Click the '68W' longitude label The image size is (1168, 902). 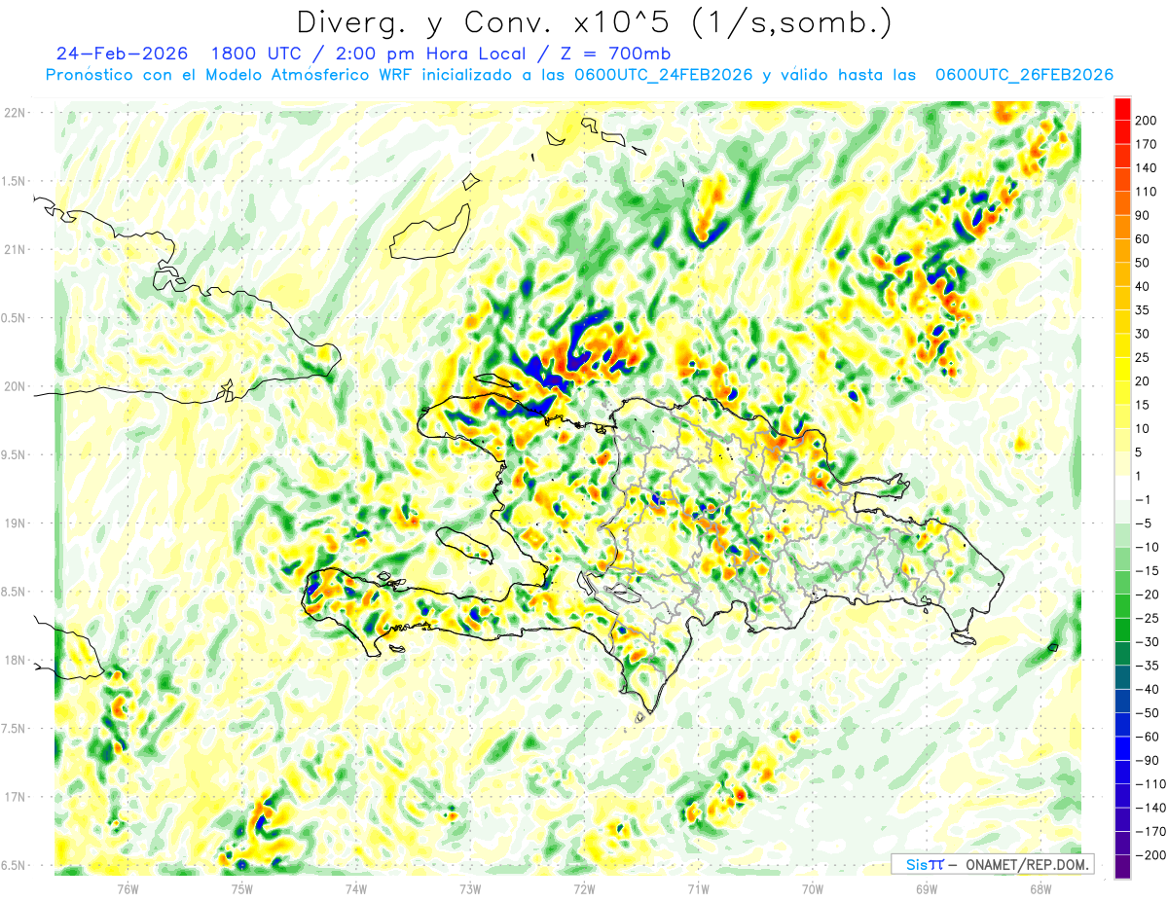(x=1040, y=887)
